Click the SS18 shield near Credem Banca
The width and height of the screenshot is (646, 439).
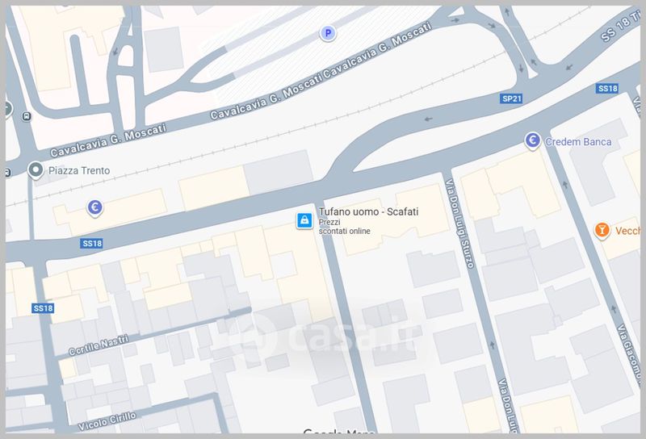pos(607,87)
